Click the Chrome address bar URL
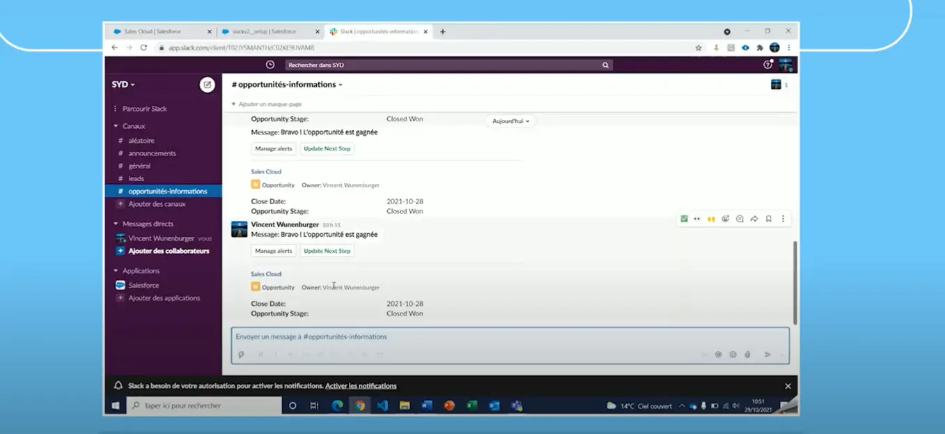945x434 pixels. tap(242, 48)
